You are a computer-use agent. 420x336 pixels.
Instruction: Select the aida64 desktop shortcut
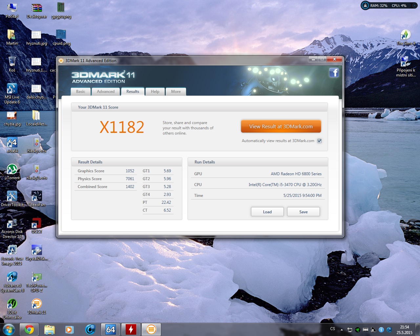(12, 145)
